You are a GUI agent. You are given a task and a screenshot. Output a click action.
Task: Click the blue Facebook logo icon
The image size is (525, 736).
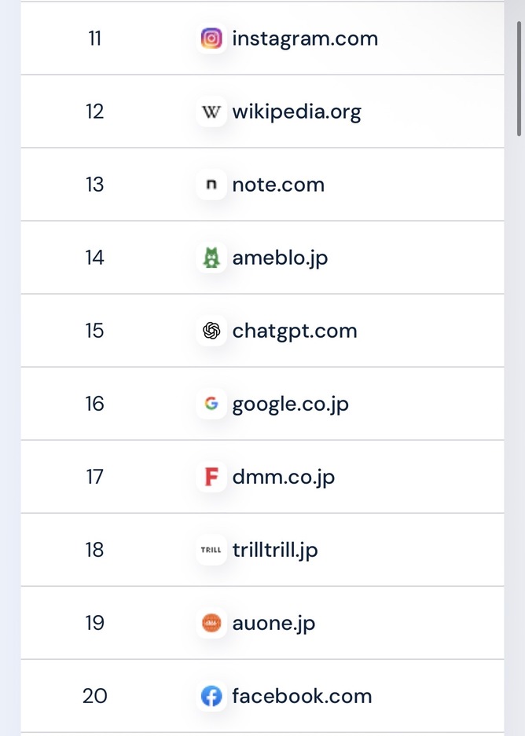[211, 696]
